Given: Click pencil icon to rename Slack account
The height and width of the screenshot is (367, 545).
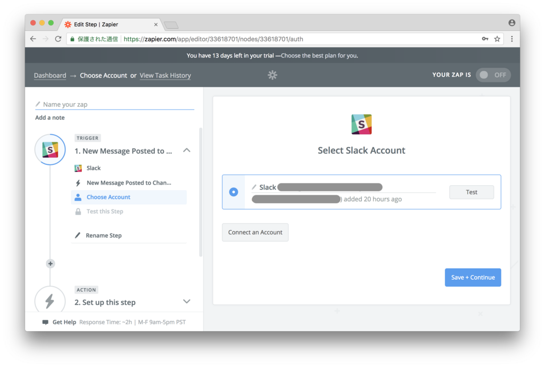Looking at the screenshot, I should click(x=254, y=187).
